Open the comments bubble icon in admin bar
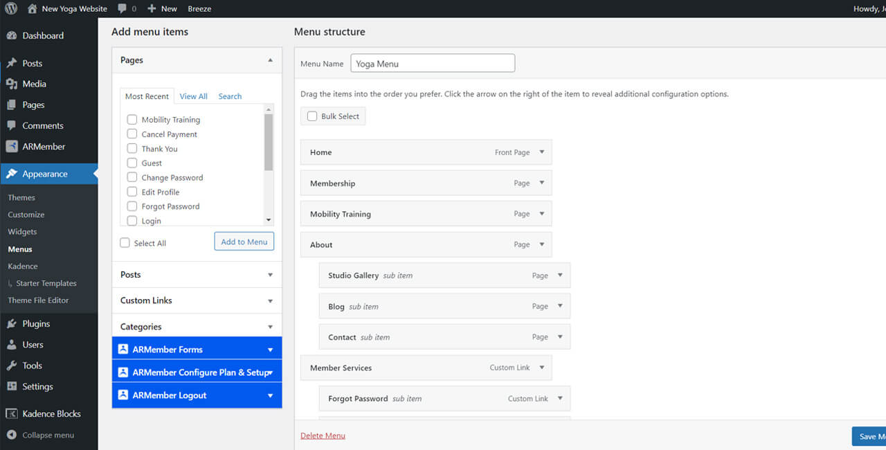The height and width of the screenshot is (450, 886). (123, 9)
